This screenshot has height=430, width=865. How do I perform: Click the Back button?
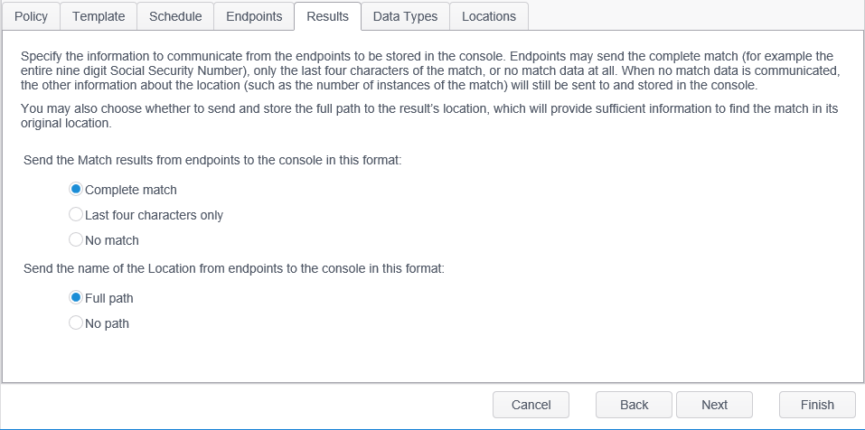[634, 405]
